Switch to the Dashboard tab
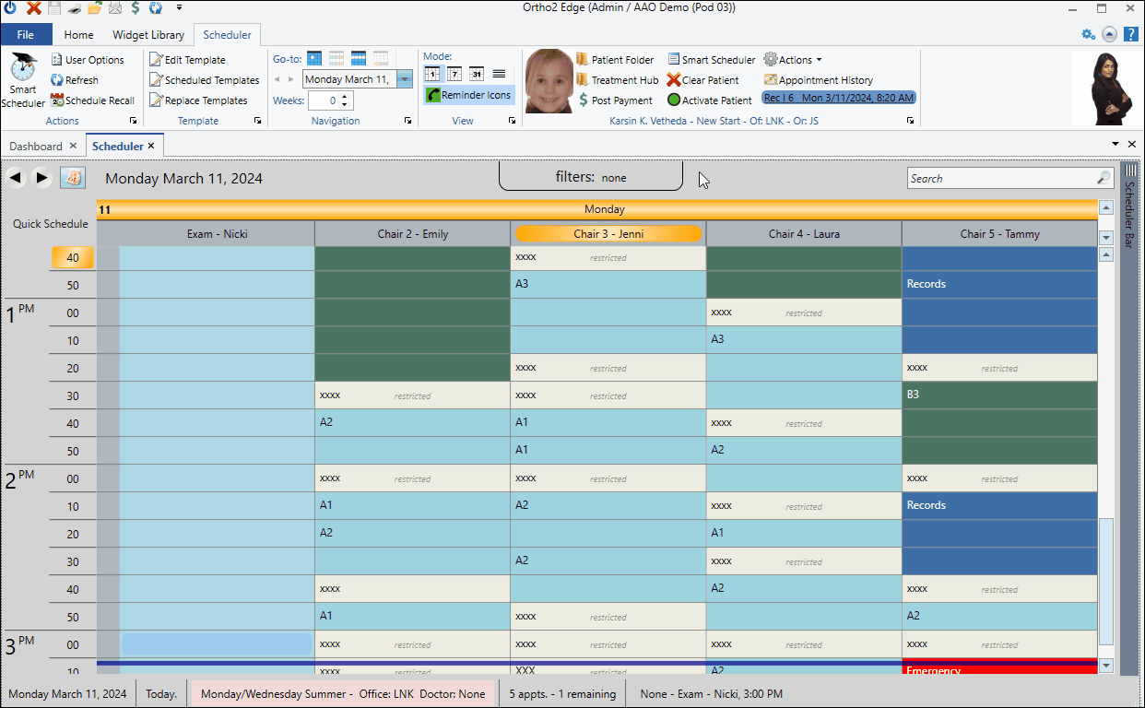Viewport: 1145px width, 708px height. [x=36, y=146]
